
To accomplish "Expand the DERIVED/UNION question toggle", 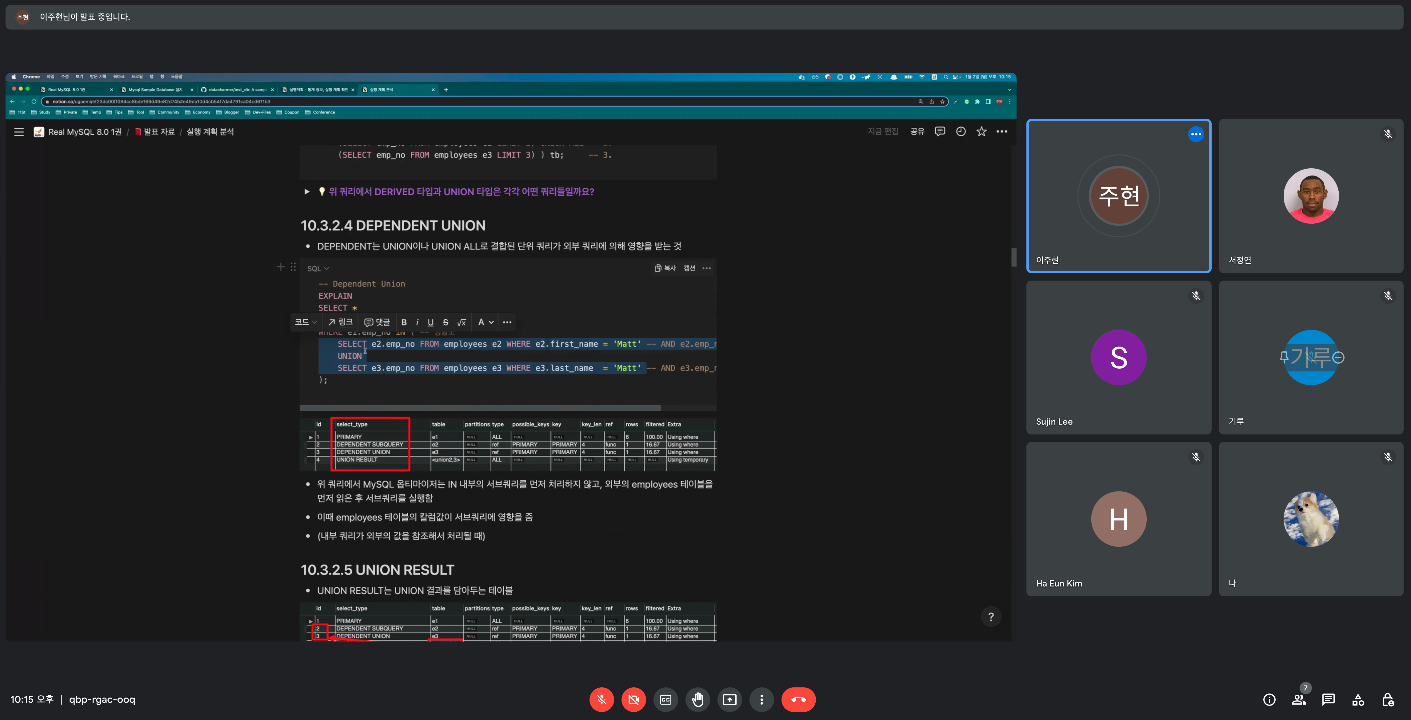I will [x=307, y=192].
